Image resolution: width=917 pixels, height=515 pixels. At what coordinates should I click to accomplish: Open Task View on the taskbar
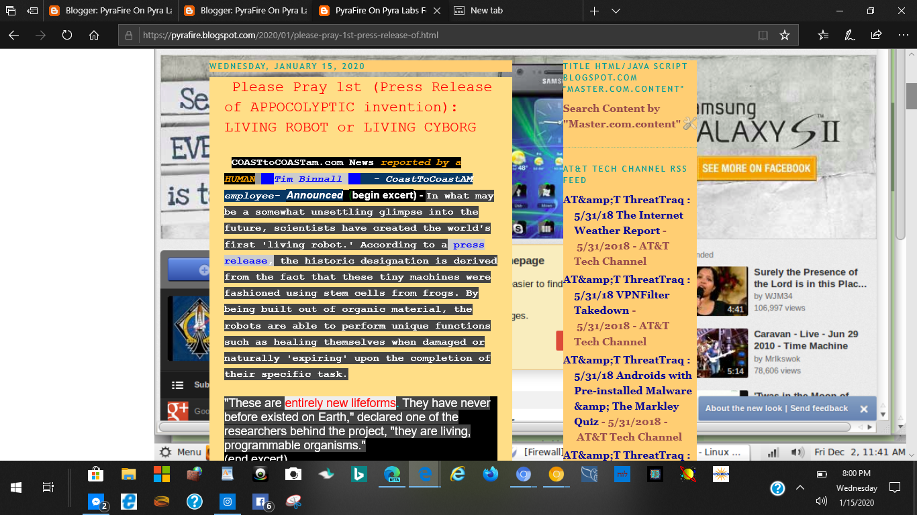[x=48, y=487]
